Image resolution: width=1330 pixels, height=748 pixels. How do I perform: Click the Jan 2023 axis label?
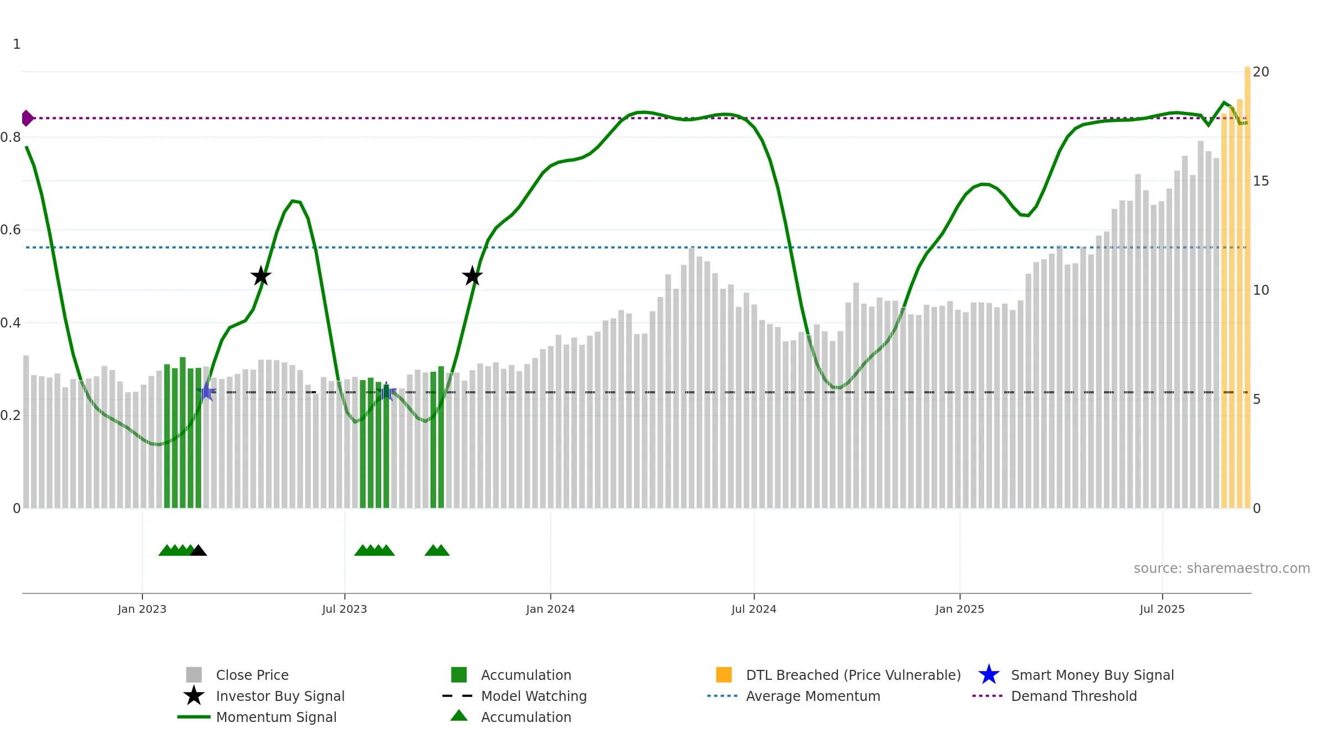142,609
